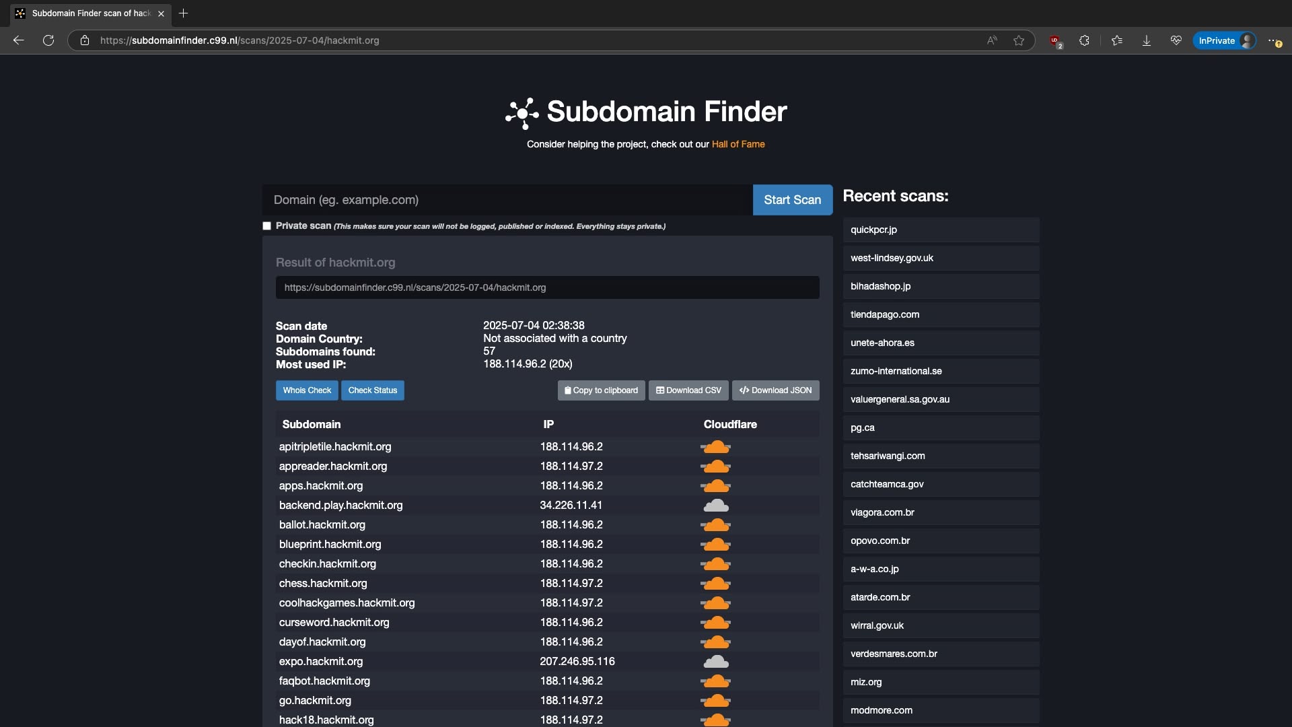
Task: Open recent scan opovo.com.br
Action: 941,541
